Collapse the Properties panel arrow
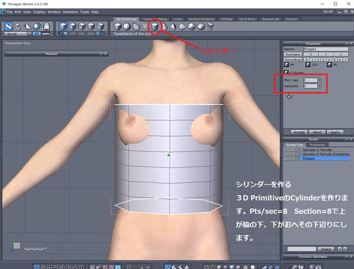The width and height of the screenshot is (354, 269). pos(347,43)
